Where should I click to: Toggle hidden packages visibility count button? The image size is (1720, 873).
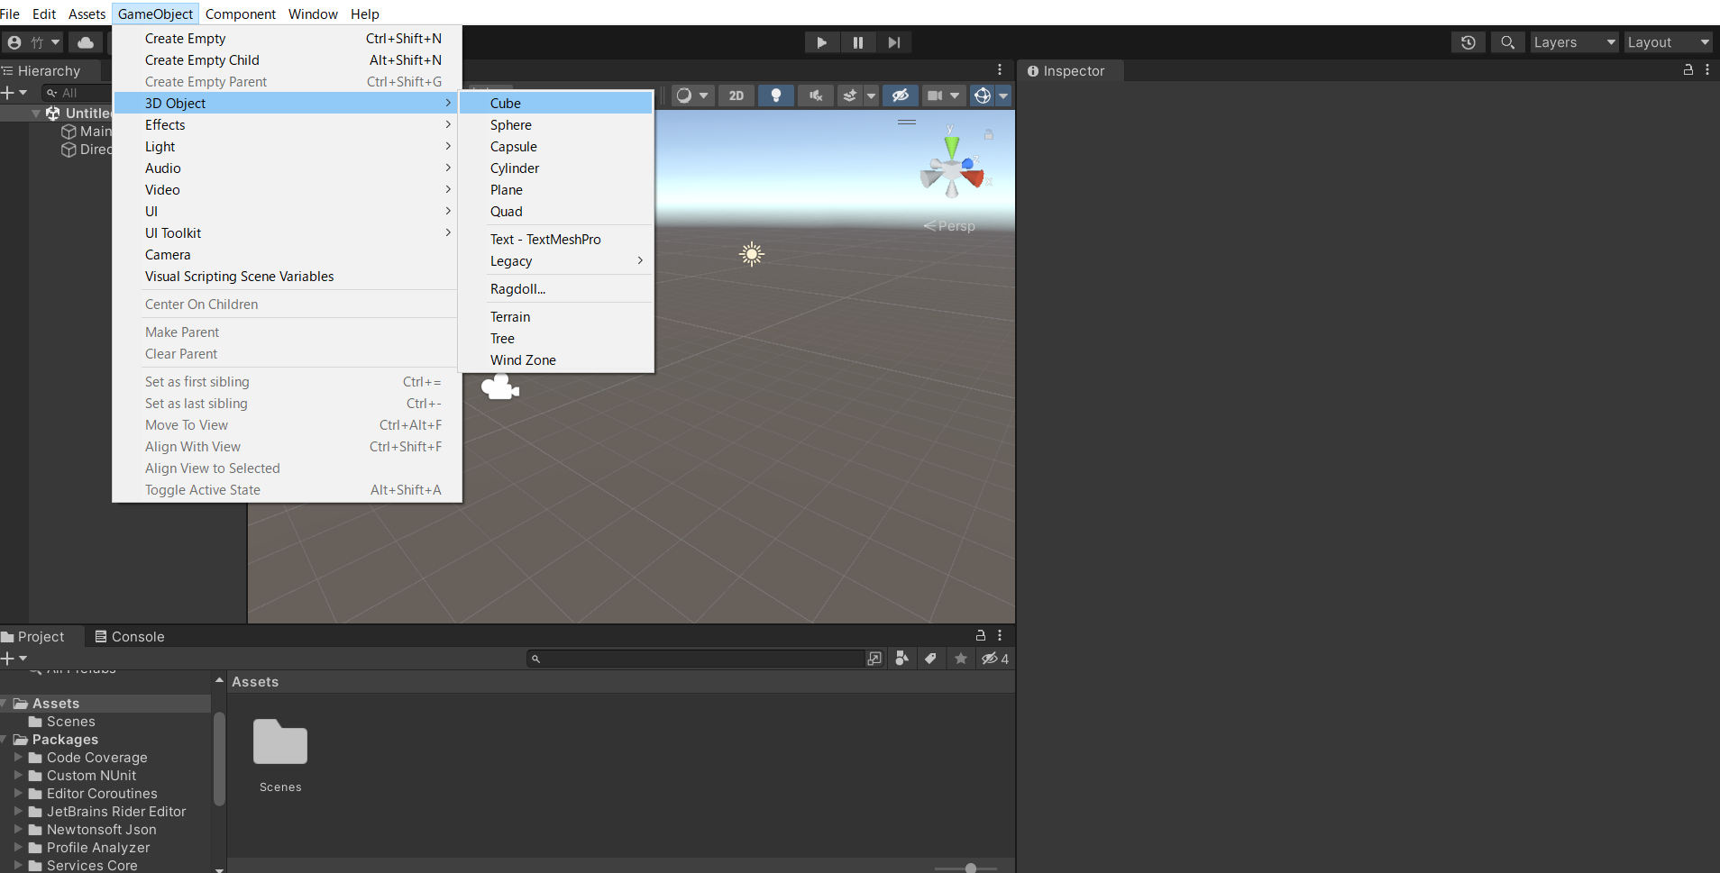click(995, 659)
